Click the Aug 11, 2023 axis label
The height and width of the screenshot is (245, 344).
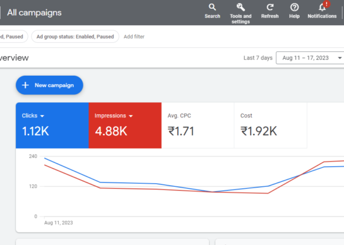tap(58, 223)
